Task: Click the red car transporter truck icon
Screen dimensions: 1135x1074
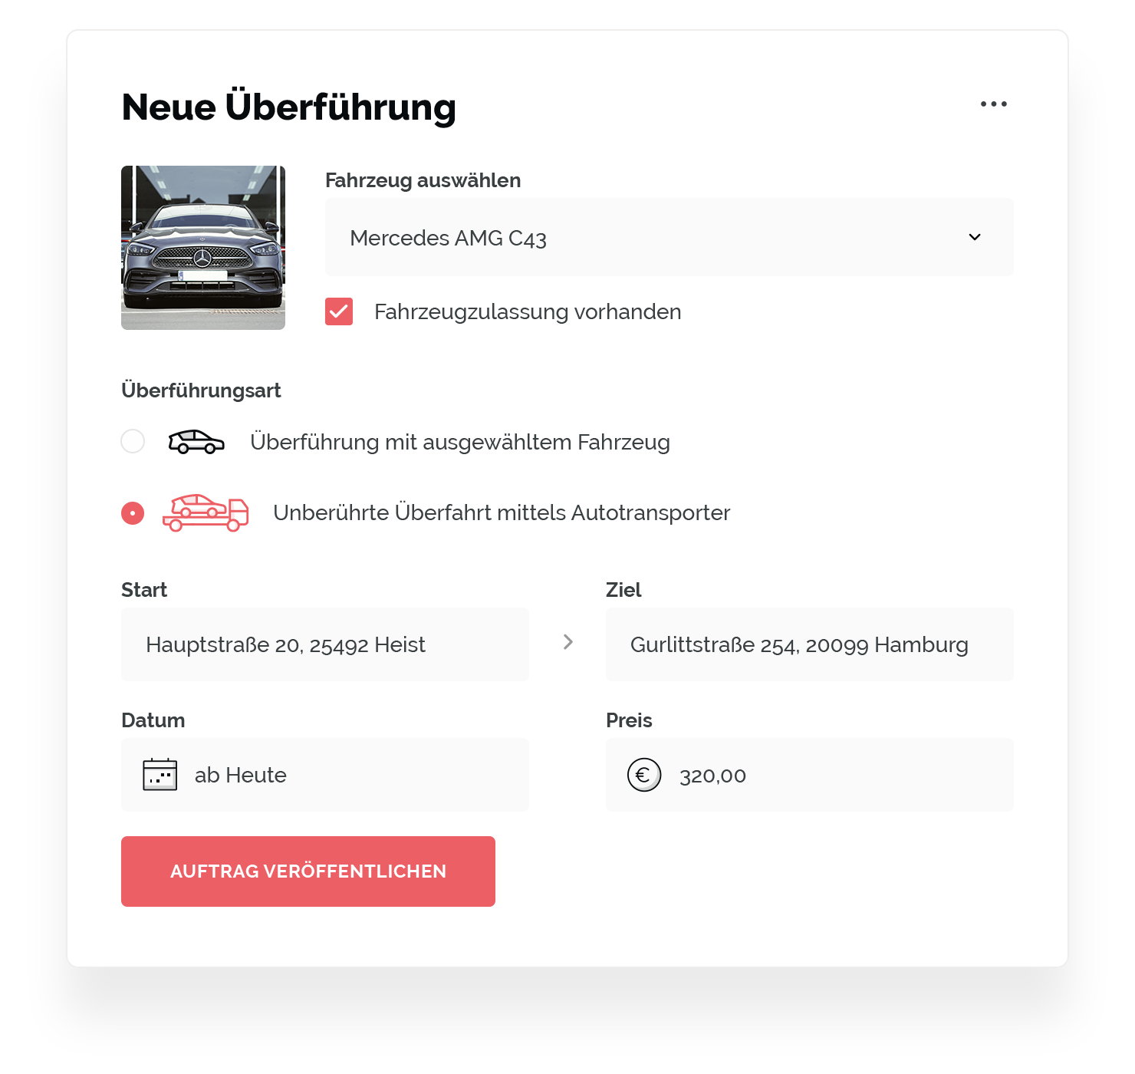Action: (206, 512)
